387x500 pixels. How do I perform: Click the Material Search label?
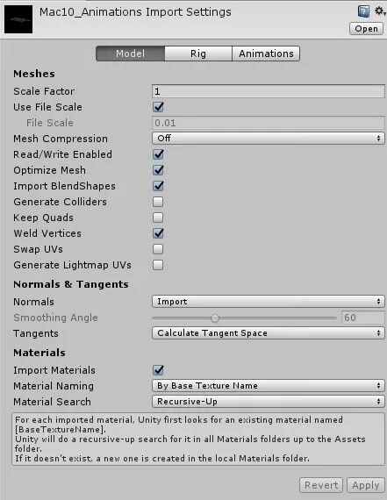pos(52,402)
